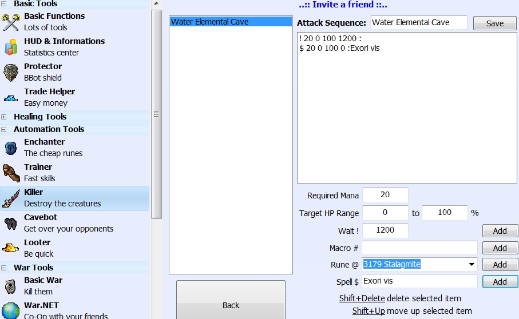This screenshot has width=519, height=319.
Task: Collapse the War Tools section
Action: (4, 268)
